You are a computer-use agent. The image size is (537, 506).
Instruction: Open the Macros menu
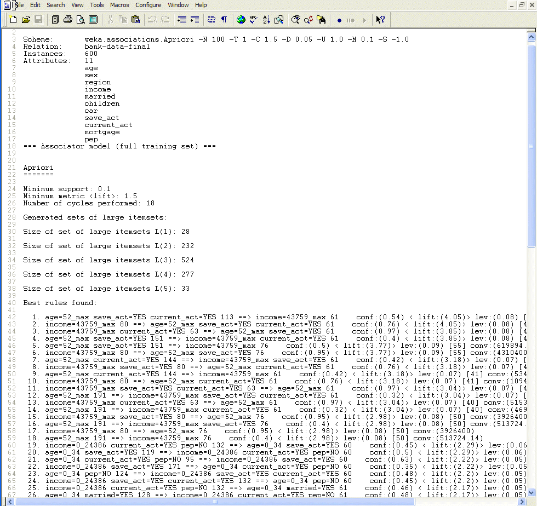click(119, 5)
